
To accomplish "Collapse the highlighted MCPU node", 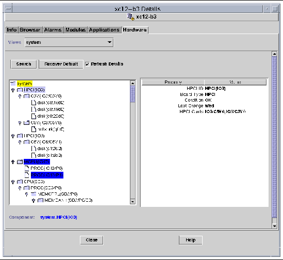I will [x=13, y=161].
